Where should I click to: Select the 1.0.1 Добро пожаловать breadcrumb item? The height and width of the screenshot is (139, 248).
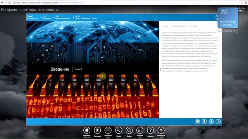click(62, 17)
